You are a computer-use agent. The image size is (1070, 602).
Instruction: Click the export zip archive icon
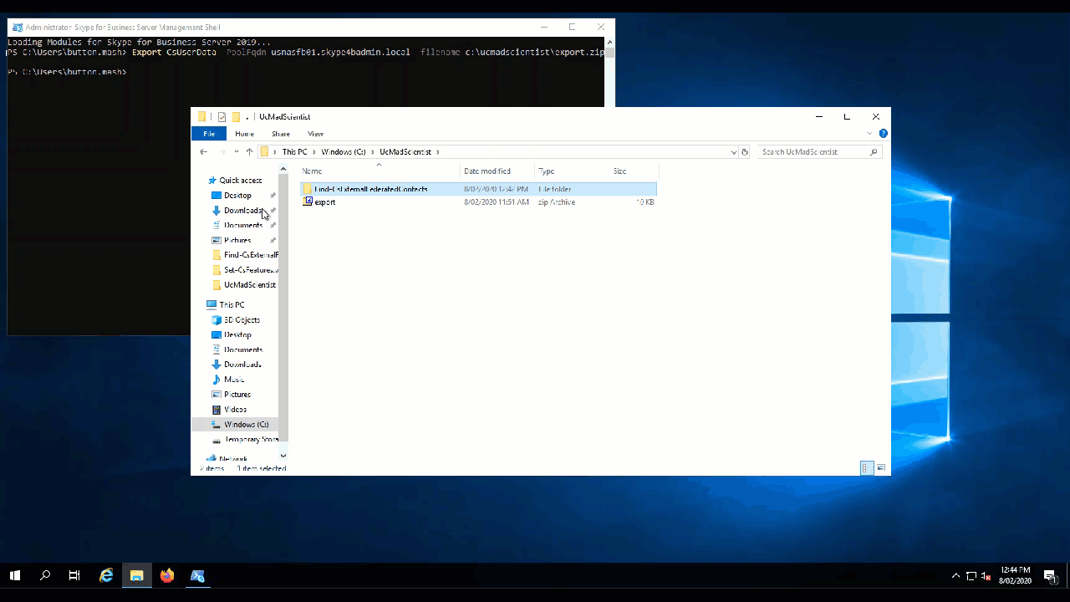[x=308, y=202]
